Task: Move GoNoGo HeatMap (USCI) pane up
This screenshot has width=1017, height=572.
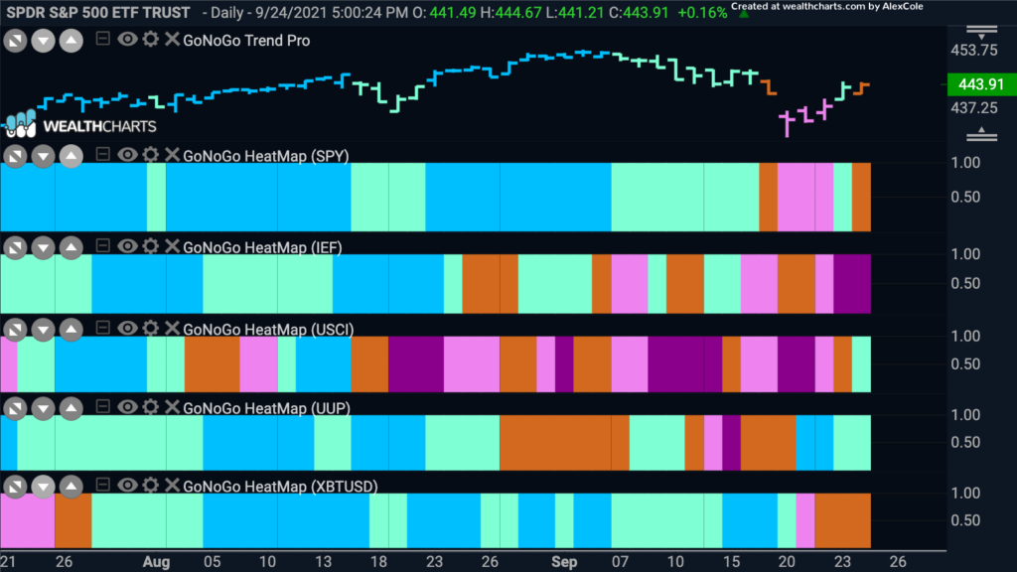Action: 72,330
